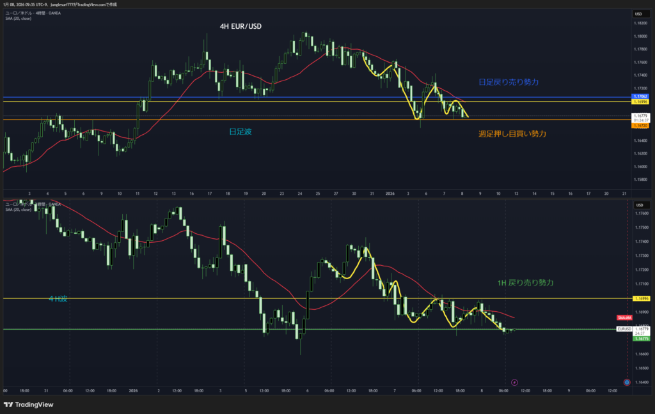Click the SMA (20, close) legend in lower chart
This screenshot has height=414, width=655.
(18, 209)
